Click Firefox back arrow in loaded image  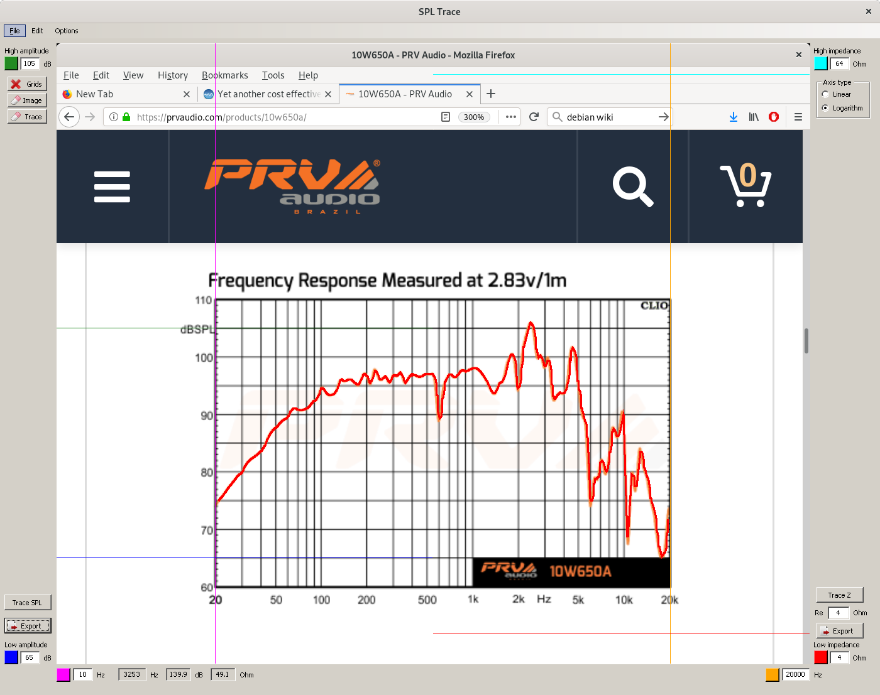[x=69, y=117]
